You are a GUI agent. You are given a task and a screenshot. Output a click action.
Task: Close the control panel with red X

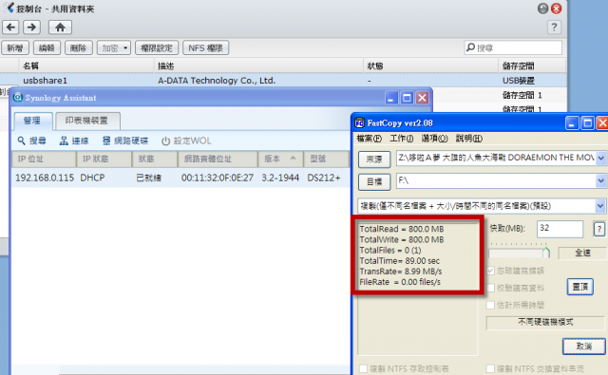pyautogui.click(x=557, y=9)
